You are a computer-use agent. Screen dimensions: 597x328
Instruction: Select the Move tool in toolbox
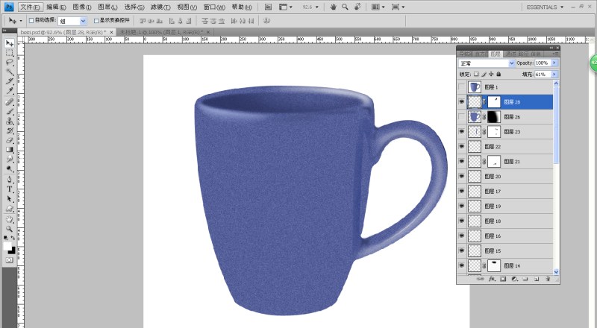point(10,43)
